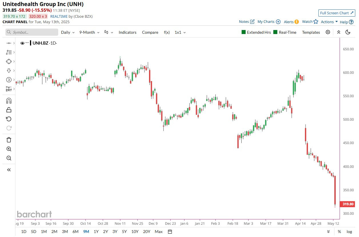Screen dimensions: 359x237
Task: Open the 1x1 grid layout dropdown
Action: [180, 32]
